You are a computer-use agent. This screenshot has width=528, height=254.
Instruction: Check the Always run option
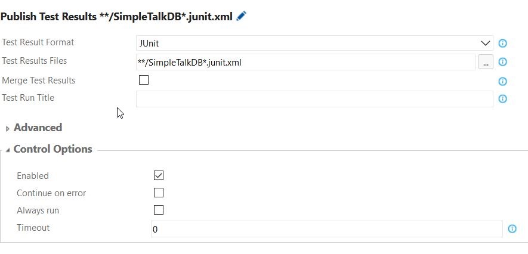coord(159,210)
